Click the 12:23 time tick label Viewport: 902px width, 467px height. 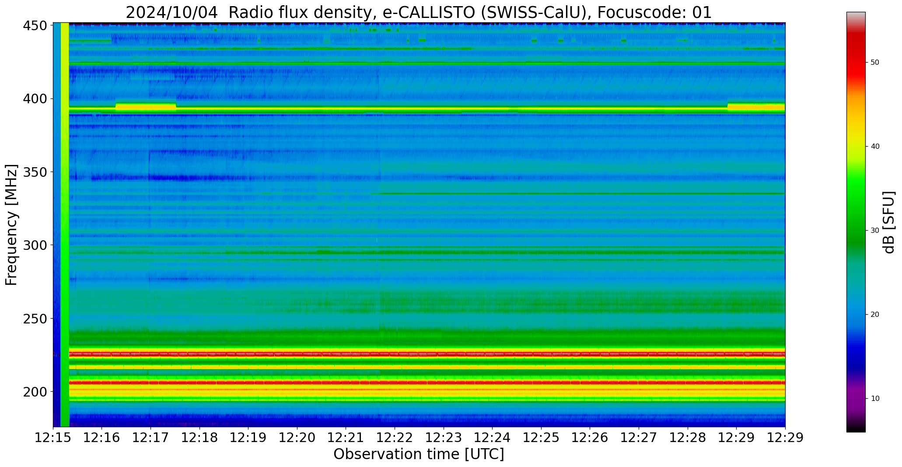[444, 438]
